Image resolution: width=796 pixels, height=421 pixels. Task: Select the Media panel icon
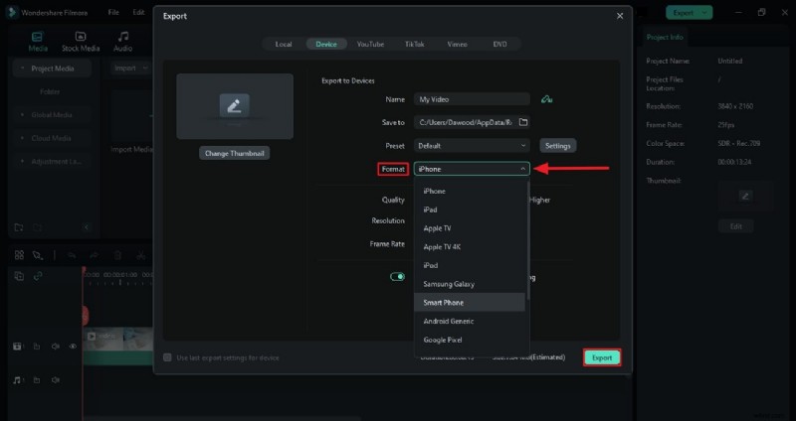point(38,40)
